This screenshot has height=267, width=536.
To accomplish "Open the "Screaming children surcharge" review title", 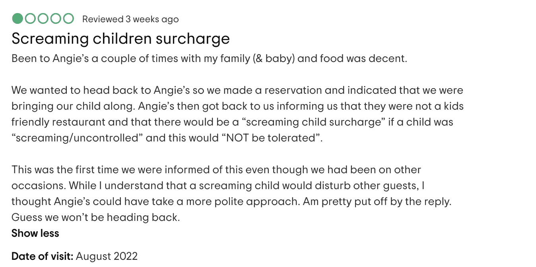I will pyautogui.click(x=121, y=39).
